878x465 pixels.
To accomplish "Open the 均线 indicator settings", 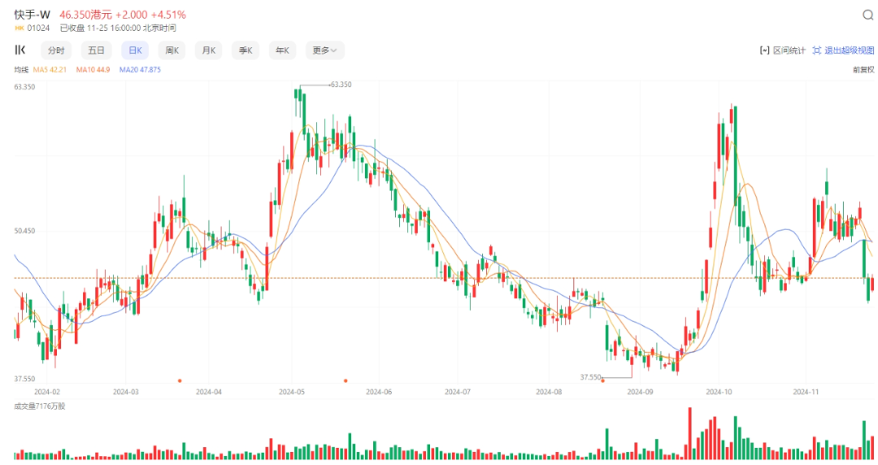I will click(x=21, y=70).
